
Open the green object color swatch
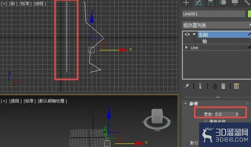pyautogui.click(x=249, y=14)
